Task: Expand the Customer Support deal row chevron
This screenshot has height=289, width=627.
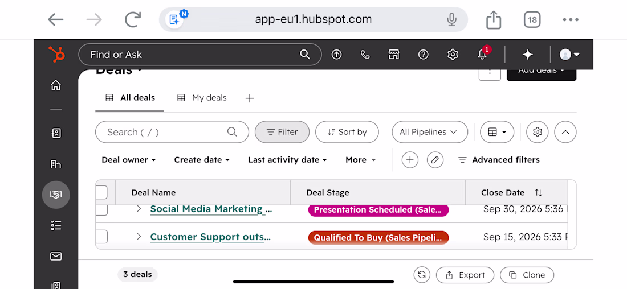Action: pos(139,237)
